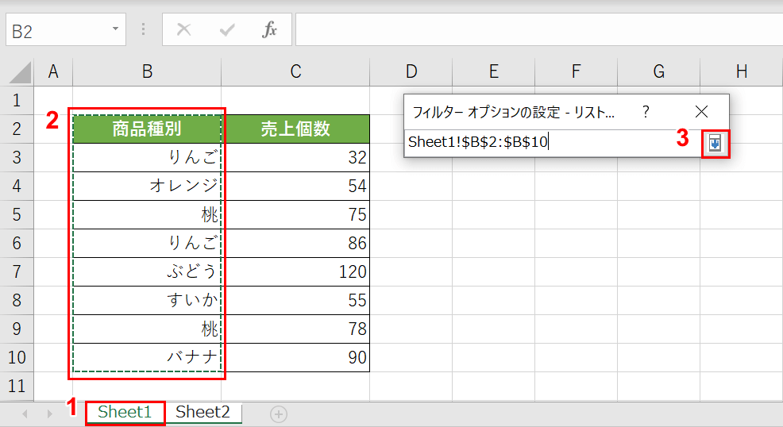
Task: Click the three-dot formula bar handle
Action: [143, 29]
